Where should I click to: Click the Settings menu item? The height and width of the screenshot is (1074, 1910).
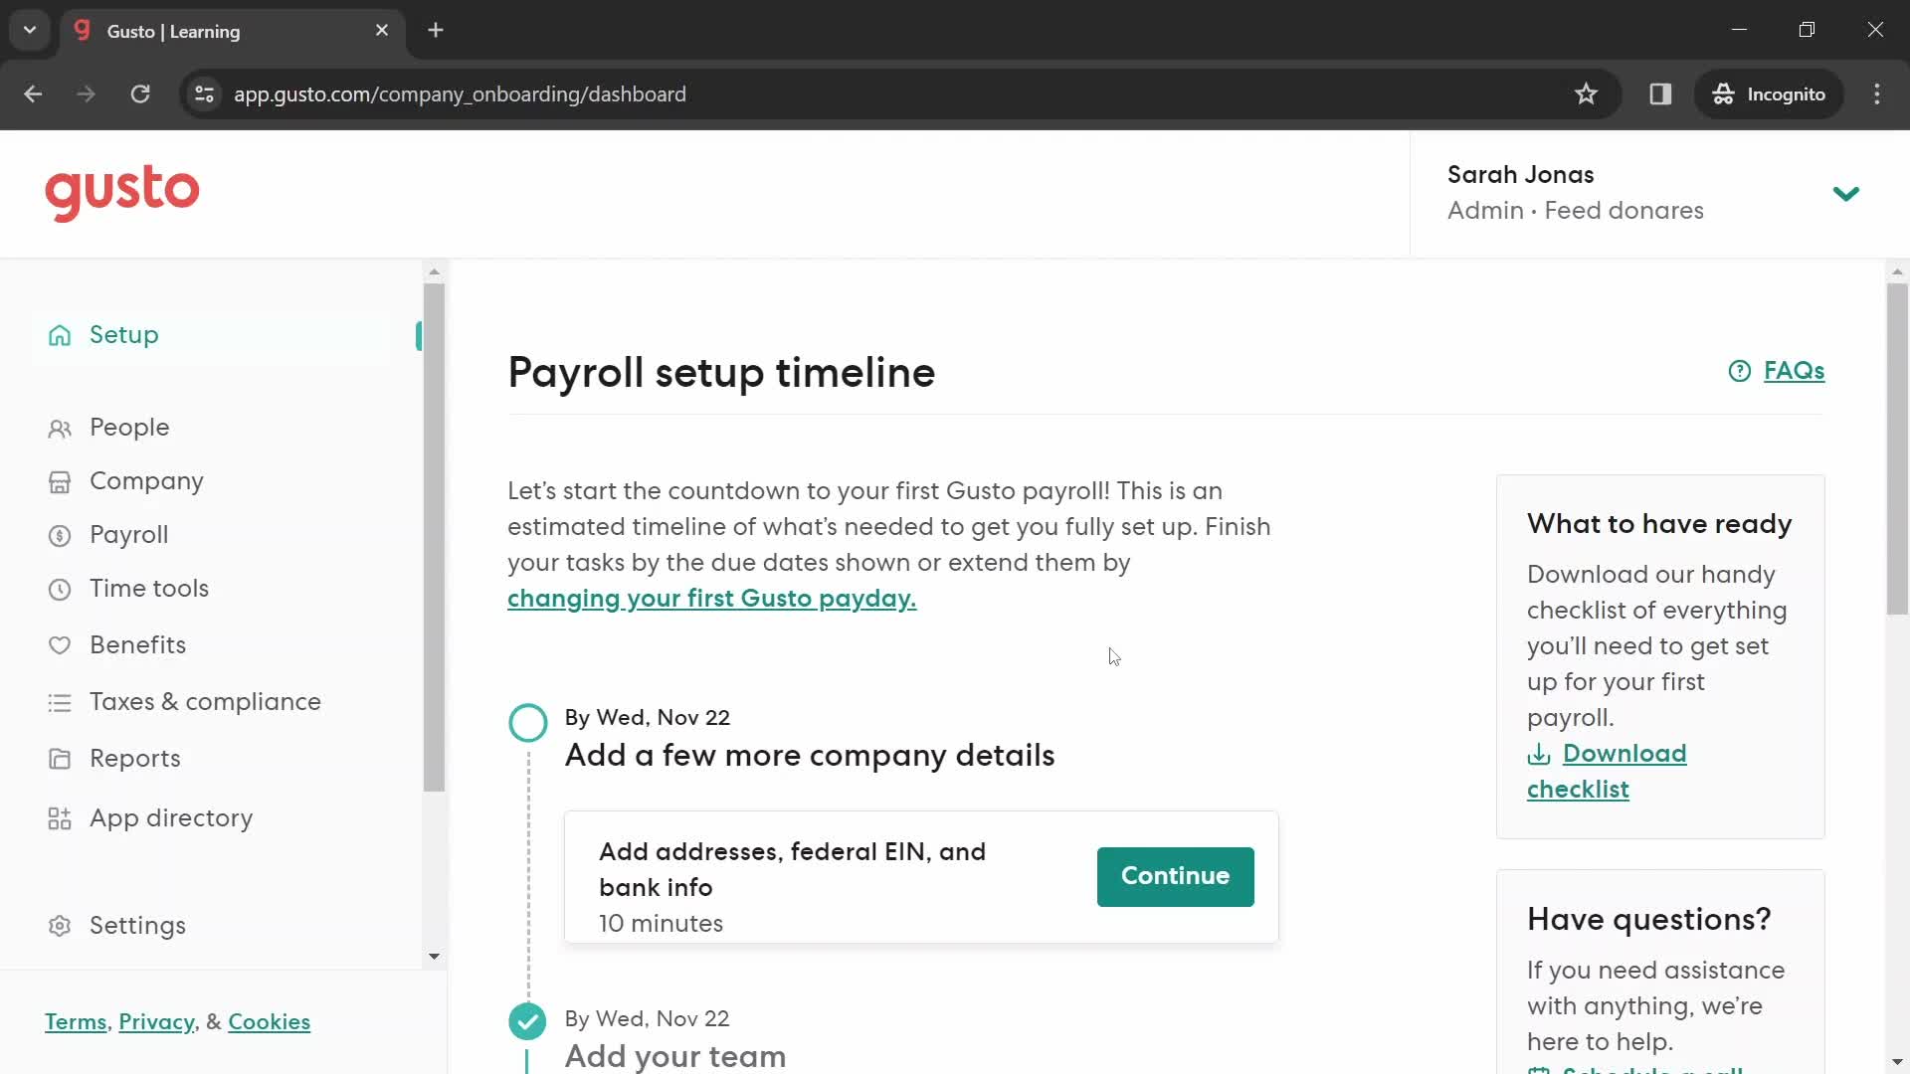tap(137, 925)
